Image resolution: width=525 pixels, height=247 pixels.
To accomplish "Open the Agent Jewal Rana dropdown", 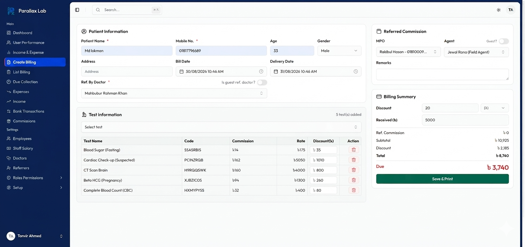I will tap(476, 52).
